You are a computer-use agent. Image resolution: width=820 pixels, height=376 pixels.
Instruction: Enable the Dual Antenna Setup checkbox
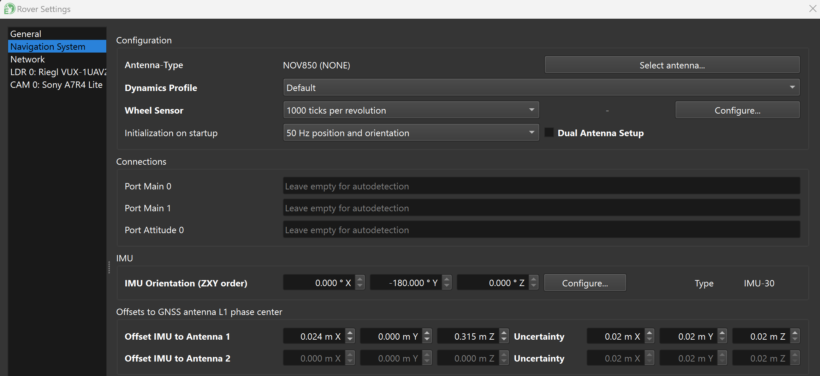(549, 133)
